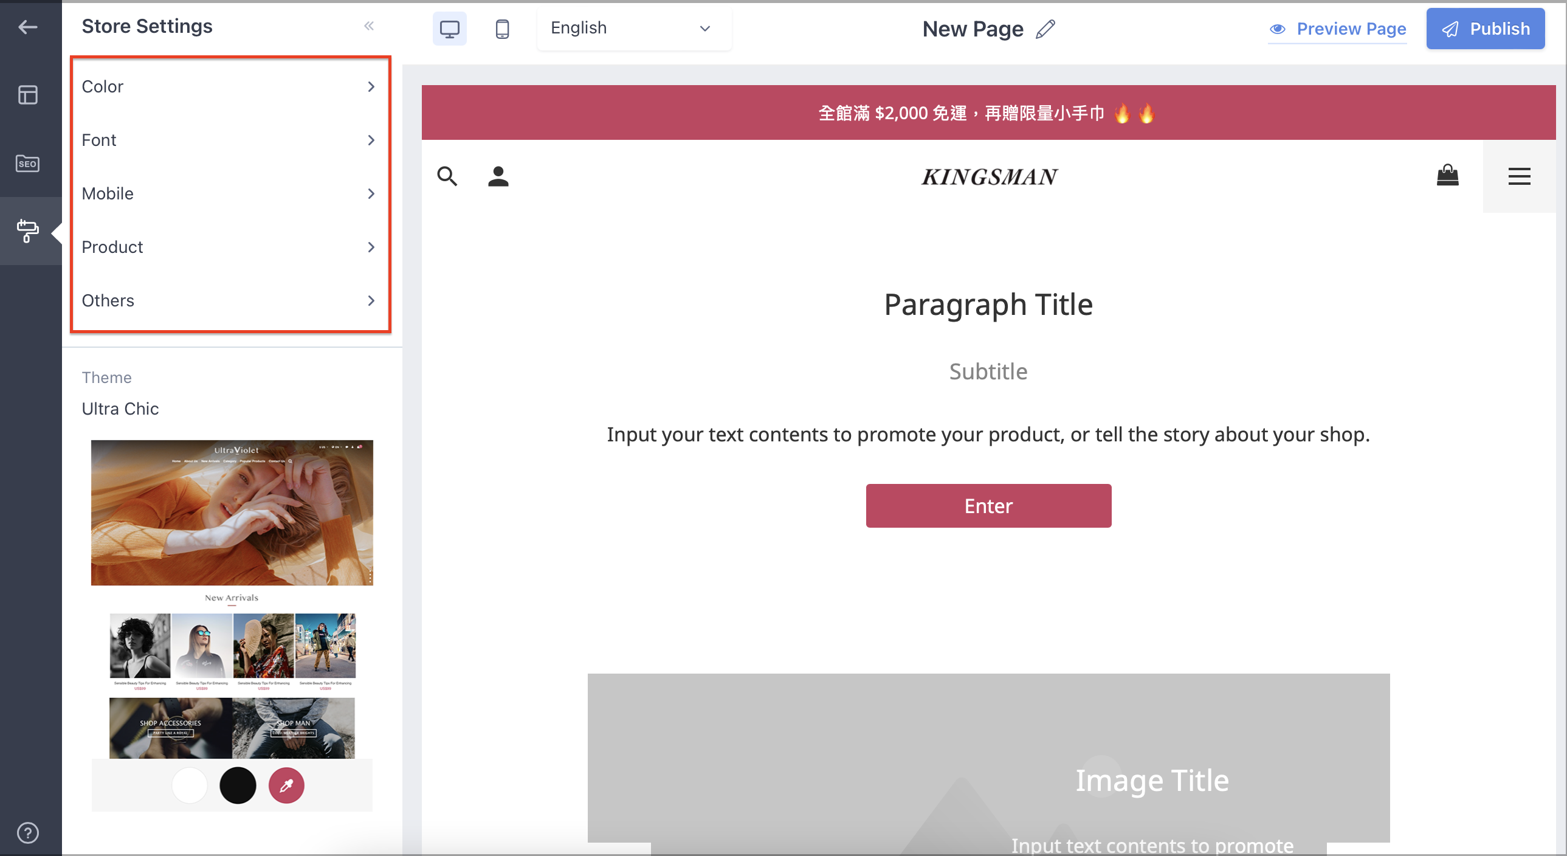Switch to desktop preview mode
Screen dimensions: 1567x856
pyautogui.click(x=450, y=28)
